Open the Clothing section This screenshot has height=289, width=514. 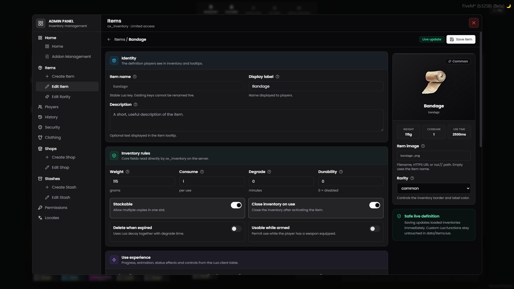coord(67,137)
